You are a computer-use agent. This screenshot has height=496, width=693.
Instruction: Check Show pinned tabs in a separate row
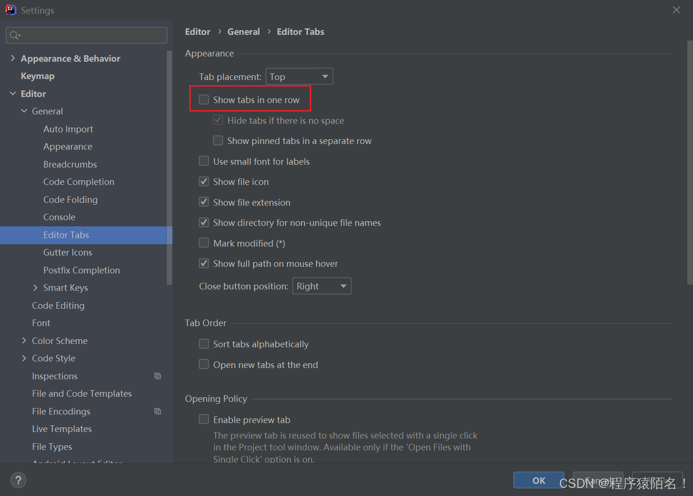click(x=218, y=141)
